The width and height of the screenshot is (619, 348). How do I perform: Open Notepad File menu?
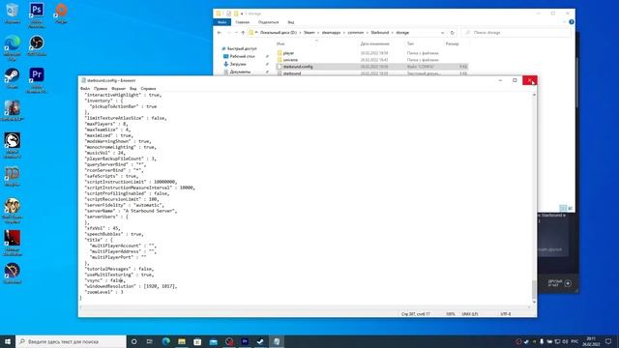point(85,89)
